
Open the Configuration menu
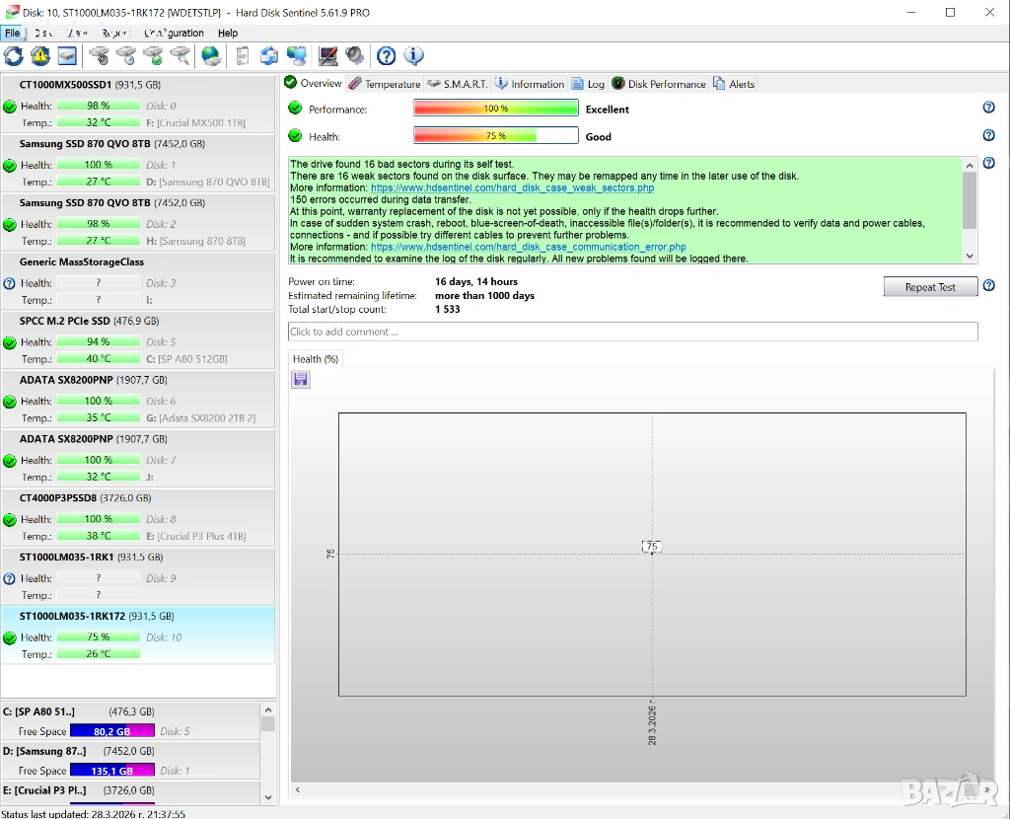(174, 33)
